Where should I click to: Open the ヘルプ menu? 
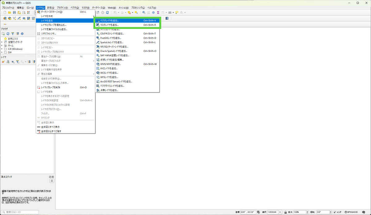pos(151,7)
